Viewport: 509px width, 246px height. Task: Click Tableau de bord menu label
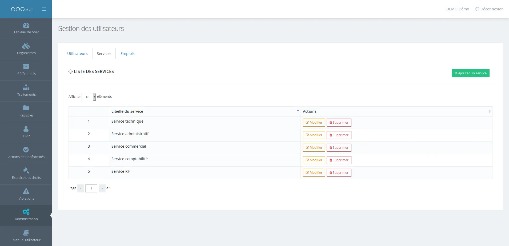[26, 32]
